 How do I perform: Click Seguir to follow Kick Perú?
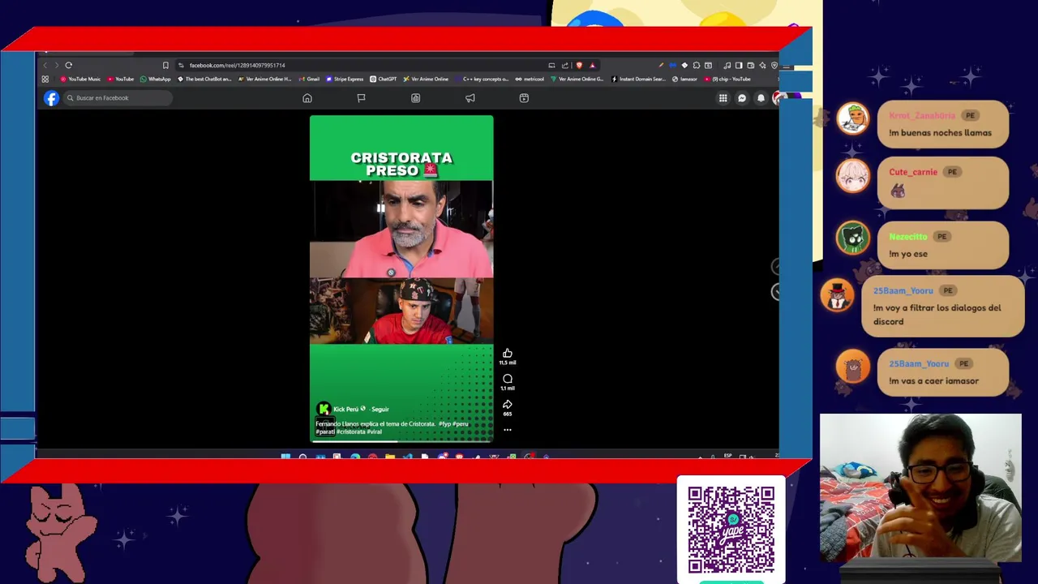tap(380, 409)
